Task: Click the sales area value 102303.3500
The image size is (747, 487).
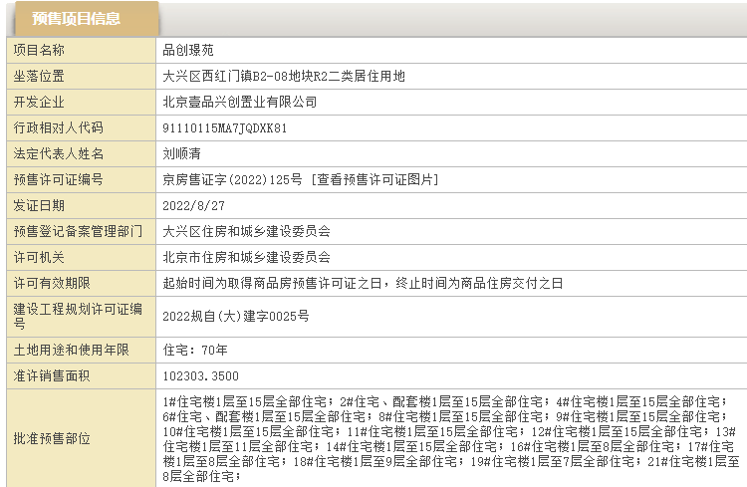Action: (200, 375)
